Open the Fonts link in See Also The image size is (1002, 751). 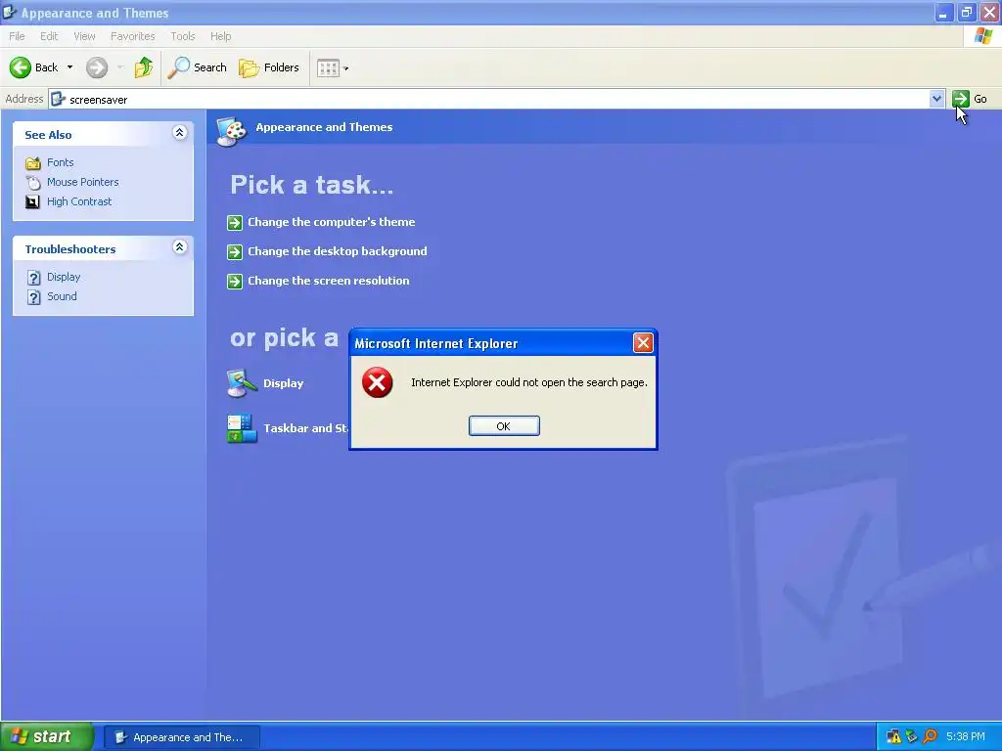[x=60, y=162]
